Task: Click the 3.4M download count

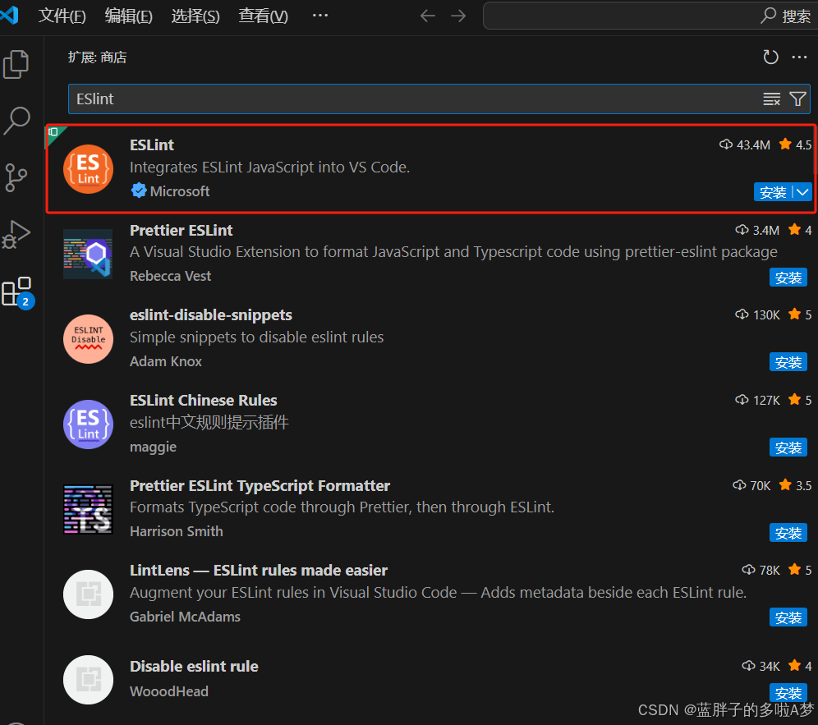Action: (x=757, y=230)
